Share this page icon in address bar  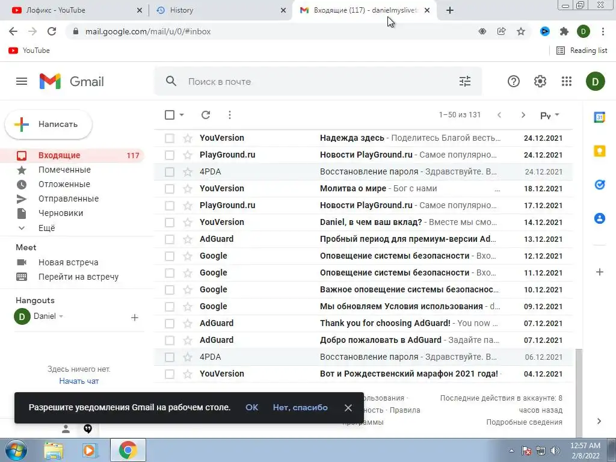point(501,31)
